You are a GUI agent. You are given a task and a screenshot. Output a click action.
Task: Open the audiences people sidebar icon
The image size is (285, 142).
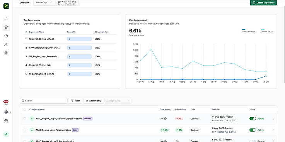[x=6, y=44]
